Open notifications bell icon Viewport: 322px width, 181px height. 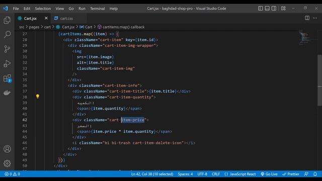(315, 174)
